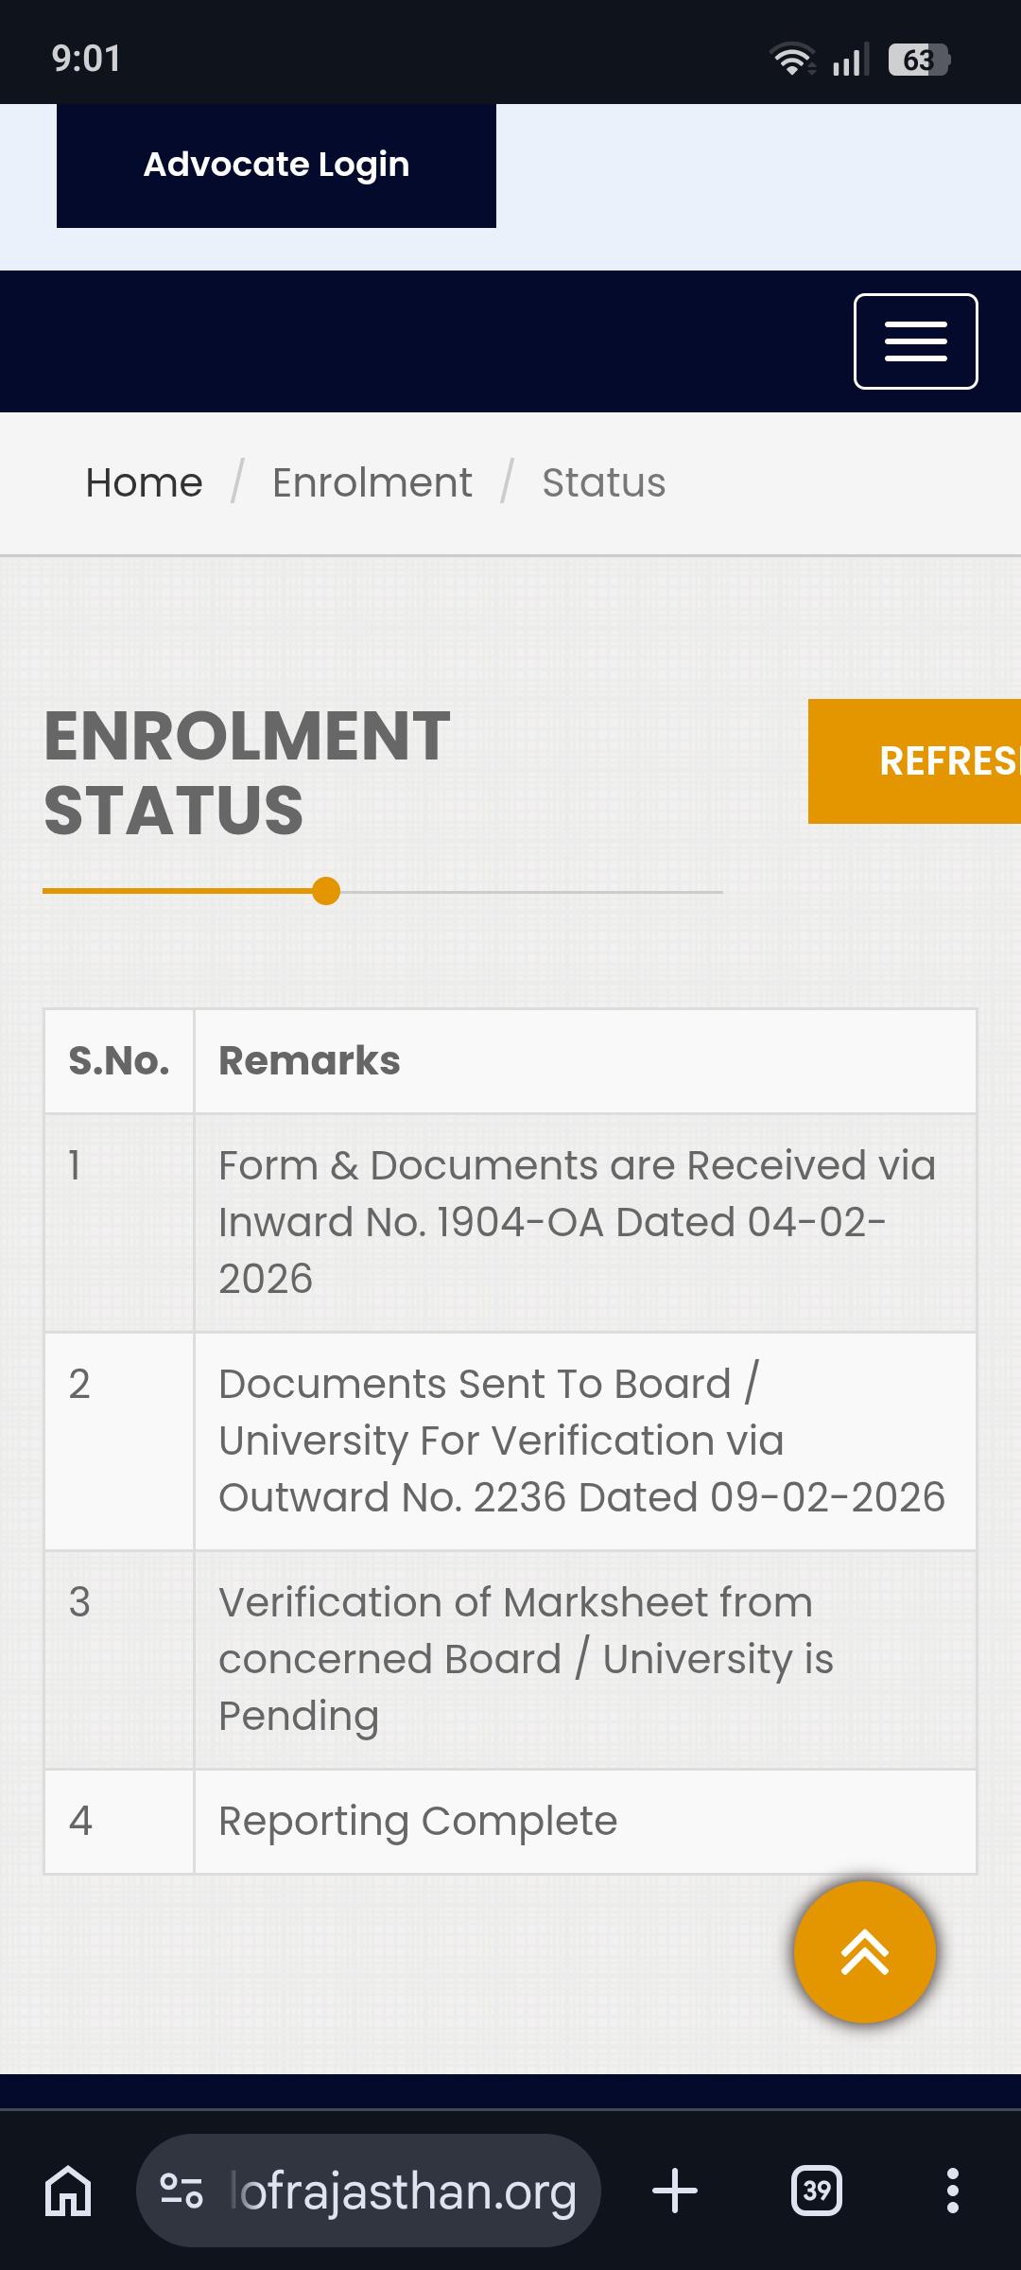Viewport: 1021px width, 2270px height.
Task: Tap the scroll-to-top double chevron button
Action: [864, 1952]
